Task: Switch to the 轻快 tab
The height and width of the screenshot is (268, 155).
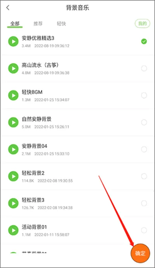Action: point(61,24)
